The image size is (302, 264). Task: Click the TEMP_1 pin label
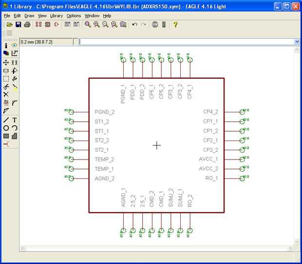click(x=104, y=169)
